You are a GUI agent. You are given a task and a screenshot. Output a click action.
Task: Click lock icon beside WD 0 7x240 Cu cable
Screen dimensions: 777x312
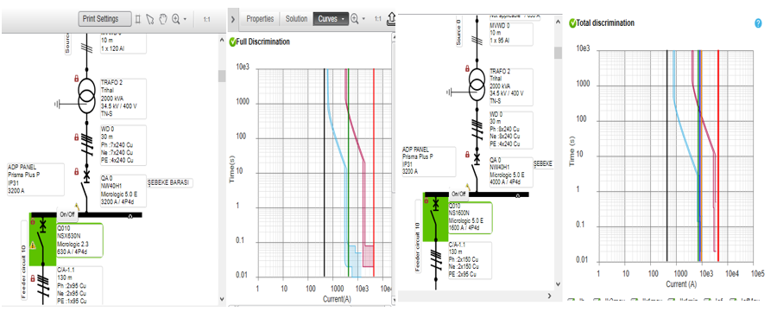[x=76, y=137]
